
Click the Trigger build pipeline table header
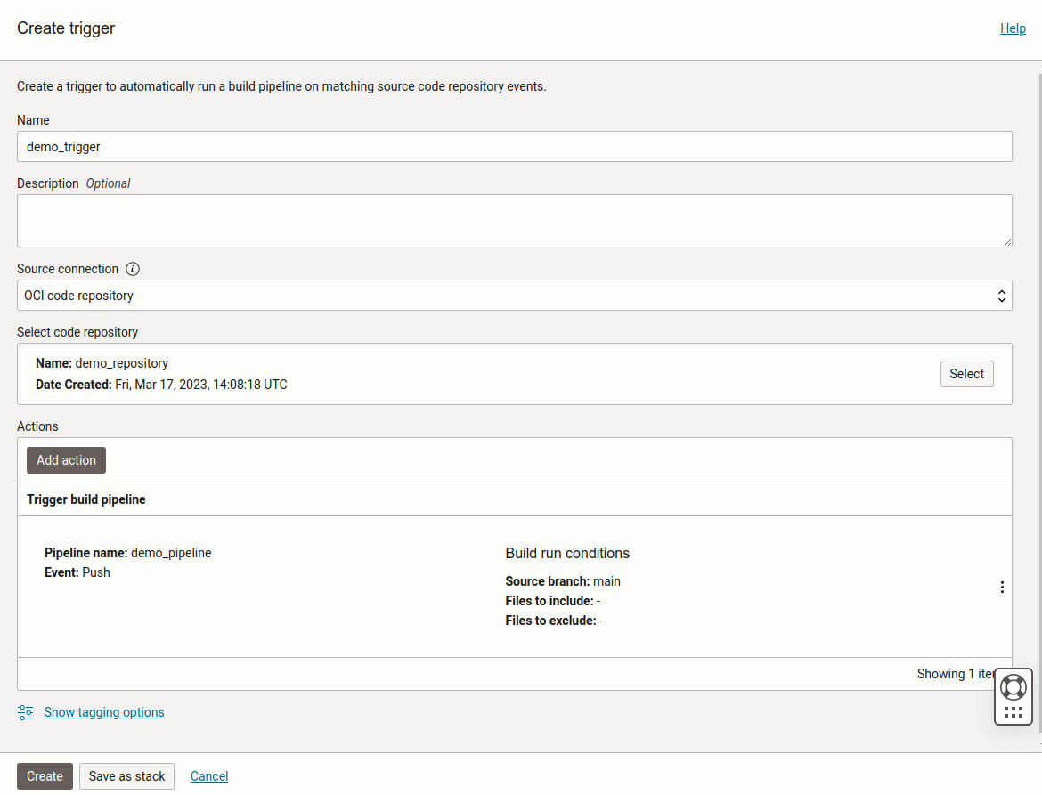(86, 499)
